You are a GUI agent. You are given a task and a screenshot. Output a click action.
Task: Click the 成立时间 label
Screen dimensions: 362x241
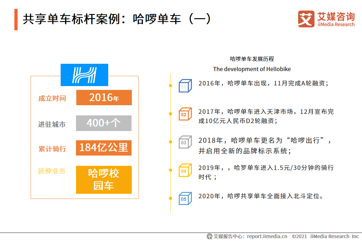click(52, 99)
